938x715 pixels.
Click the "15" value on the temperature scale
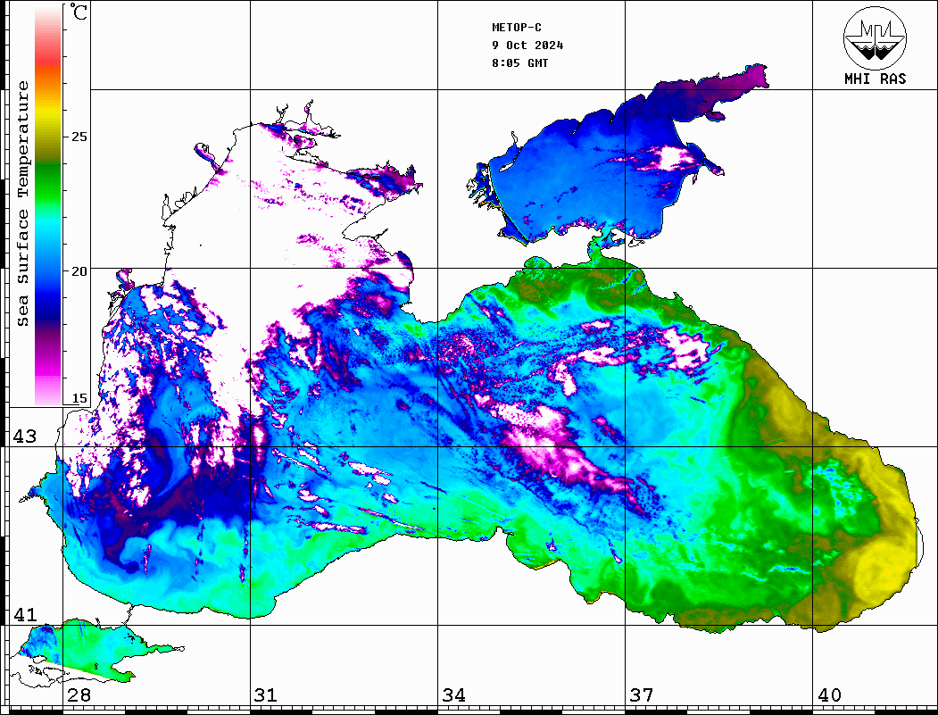79,398
